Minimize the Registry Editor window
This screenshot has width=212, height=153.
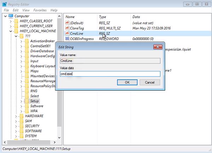click(x=188, y=4)
